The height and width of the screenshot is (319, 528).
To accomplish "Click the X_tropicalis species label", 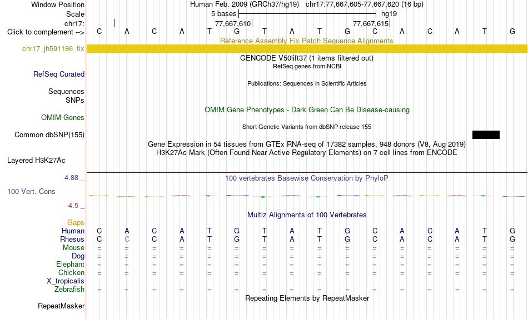I will (x=66, y=281).
